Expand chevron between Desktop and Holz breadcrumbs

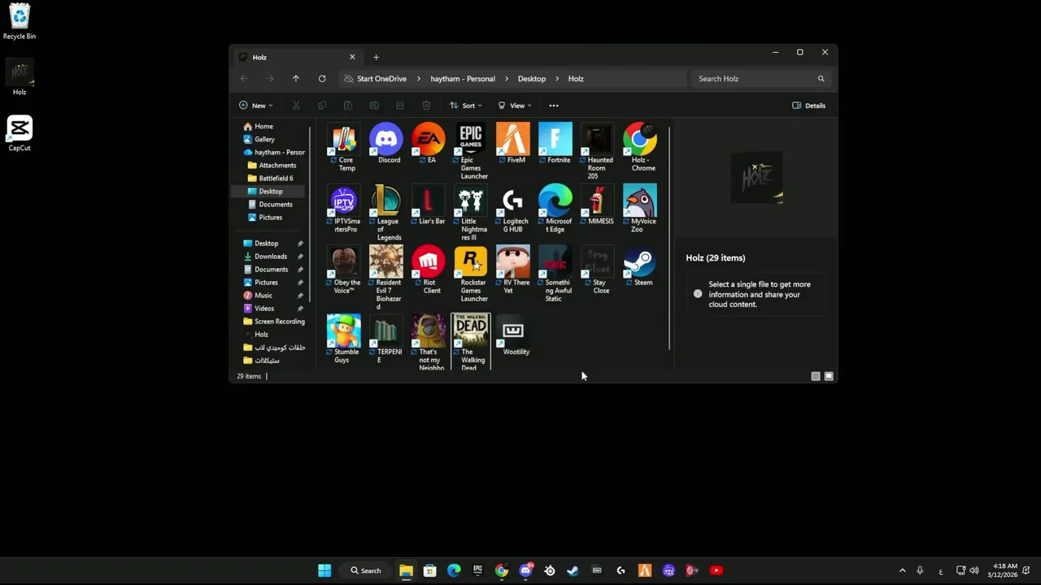(x=558, y=79)
